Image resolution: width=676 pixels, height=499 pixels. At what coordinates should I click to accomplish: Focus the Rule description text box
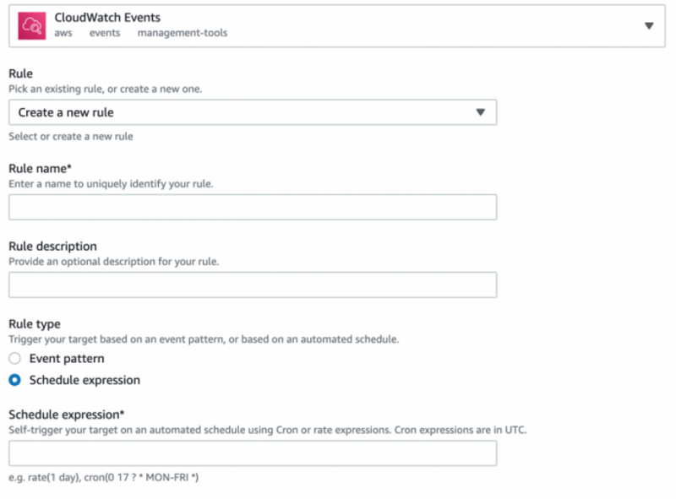(253, 285)
